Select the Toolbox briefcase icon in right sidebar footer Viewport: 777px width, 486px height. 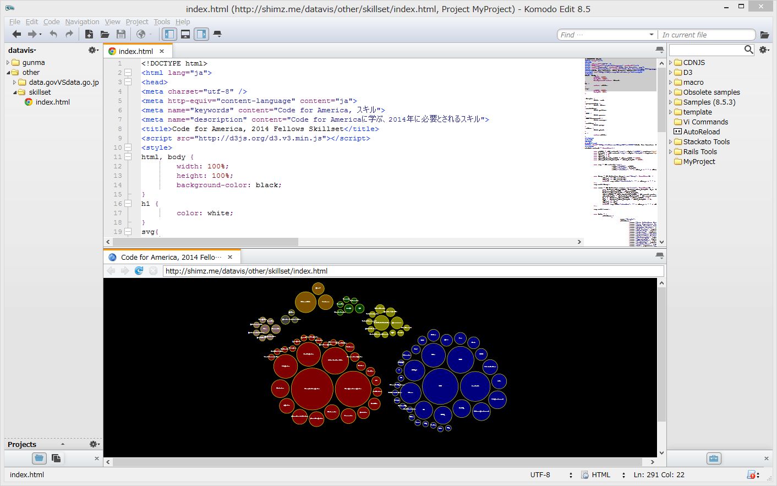tap(714, 458)
